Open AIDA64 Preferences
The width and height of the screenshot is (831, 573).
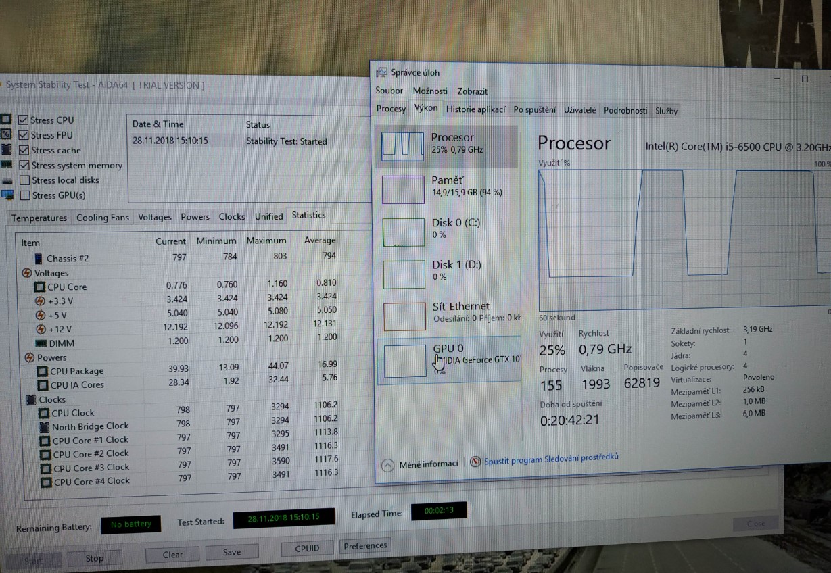[x=365, y=545]
